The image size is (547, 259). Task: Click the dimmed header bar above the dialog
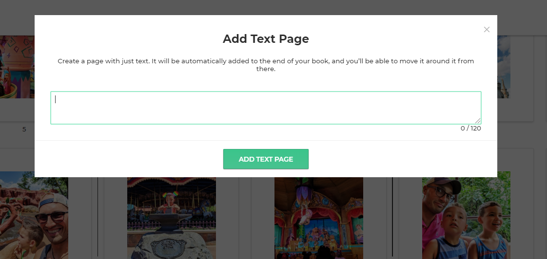pos(273,7)
